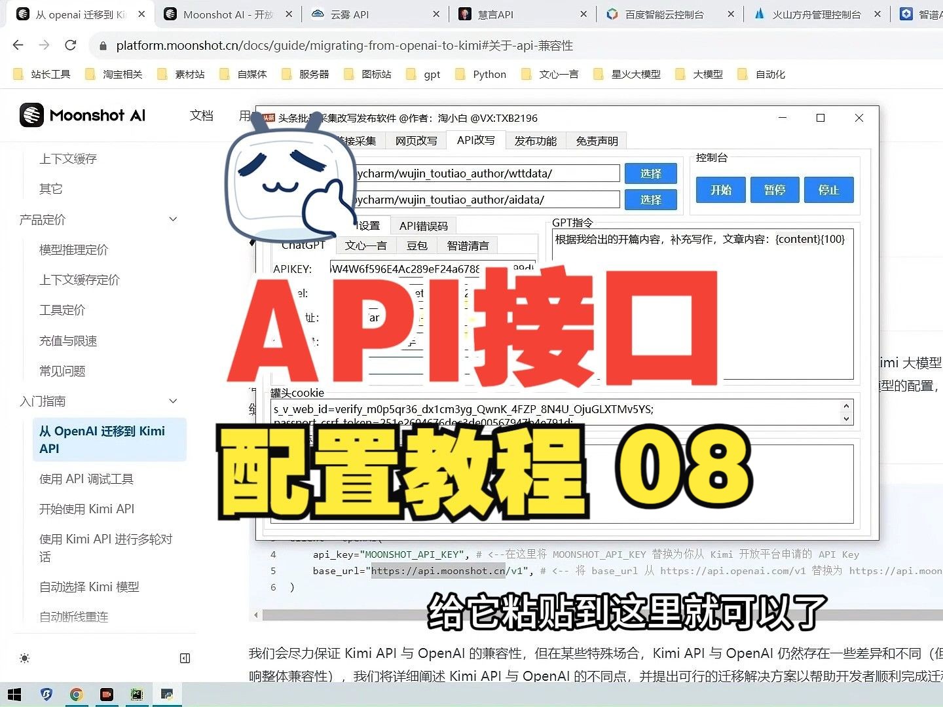This screenshot has height=707, width=943.
Task: Open the 文档 link in Moonshot header
Action: (202, 116)
